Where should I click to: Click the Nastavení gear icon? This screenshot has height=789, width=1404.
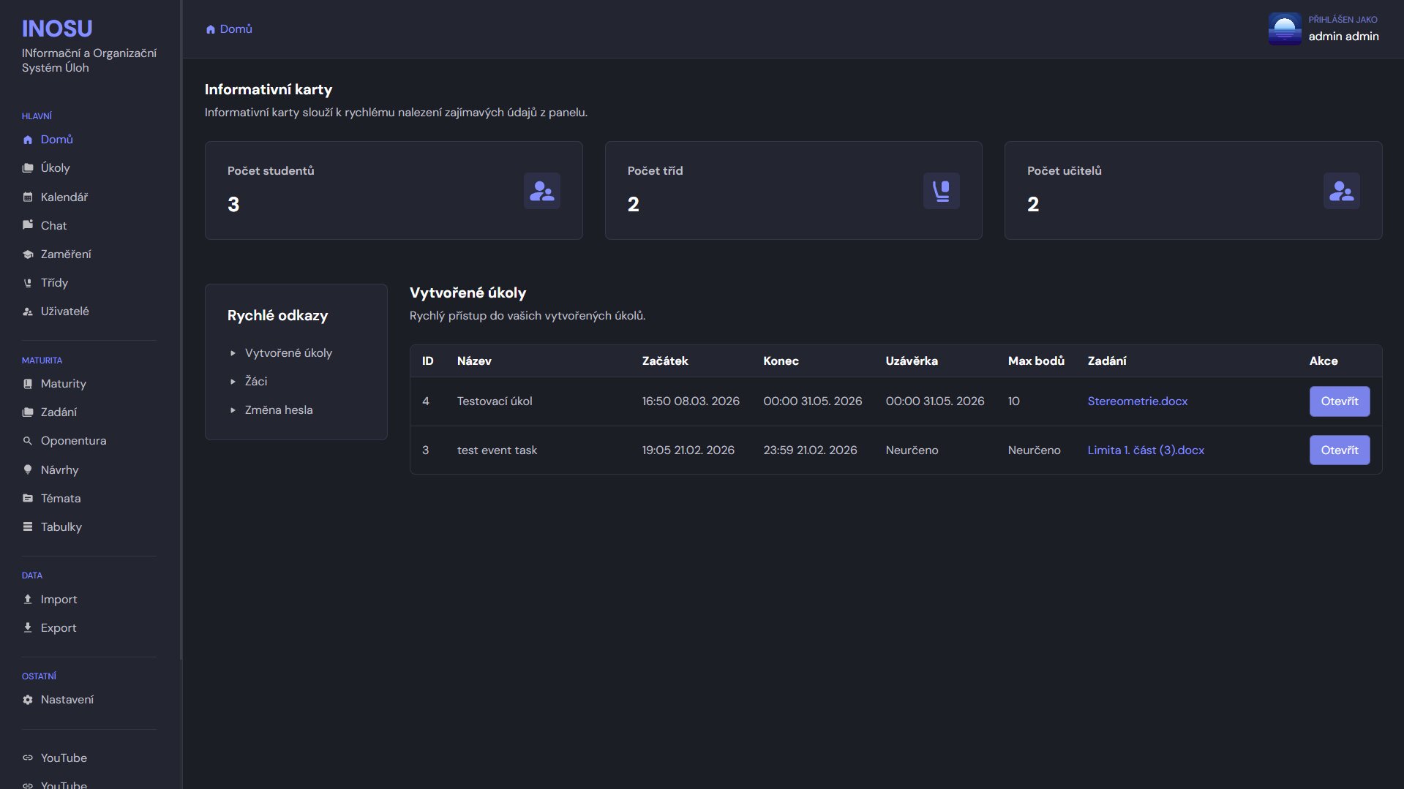(x=28, y=700)
